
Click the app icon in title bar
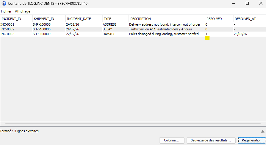pos(4,3)
